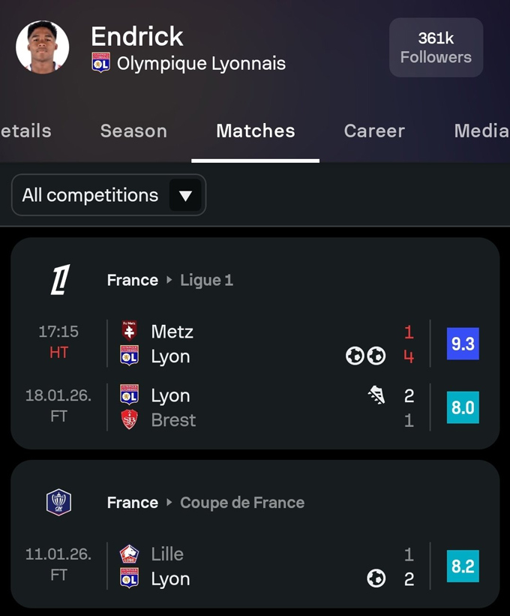The width and height of the screenshot is (510, 616).
Task: Click the Coupe de France competition logo
Action: 58,502
